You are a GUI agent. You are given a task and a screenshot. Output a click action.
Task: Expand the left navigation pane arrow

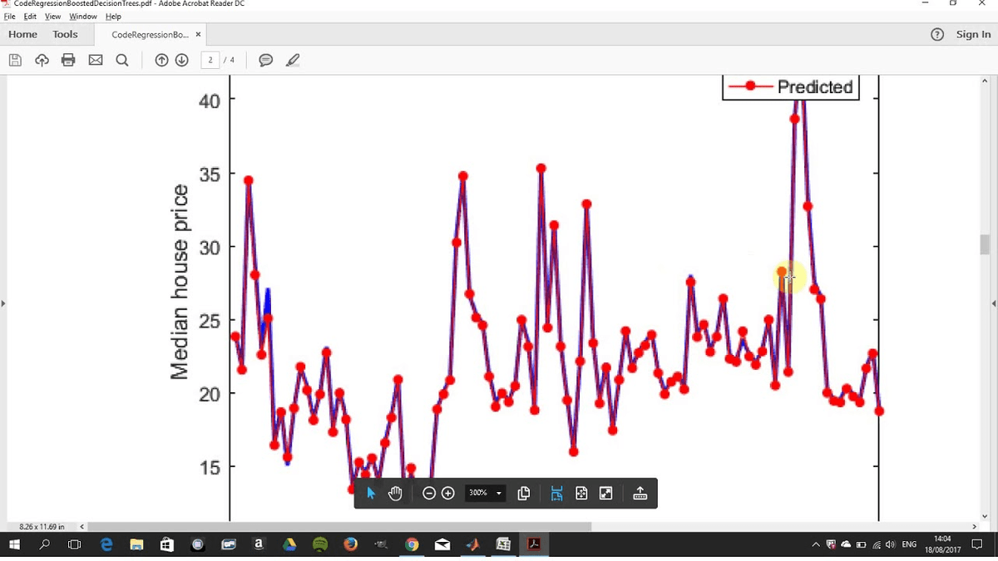pyautogui.click(x=3, y=303)
